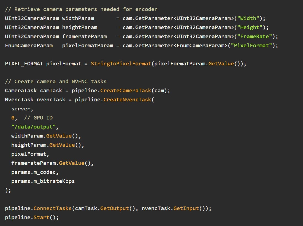Viewport: 303px width, 226px height.
Task: Click the ConnectTasks method name
Action: click(53, 208)
